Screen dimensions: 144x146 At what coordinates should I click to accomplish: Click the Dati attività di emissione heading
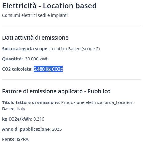point(35,37)
